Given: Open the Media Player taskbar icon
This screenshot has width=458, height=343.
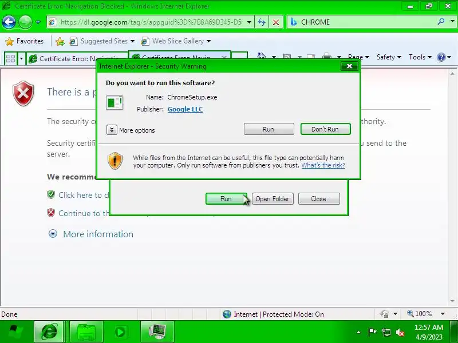Looking at the screenshot, I should pyautogui.click(x=120, y=332).
